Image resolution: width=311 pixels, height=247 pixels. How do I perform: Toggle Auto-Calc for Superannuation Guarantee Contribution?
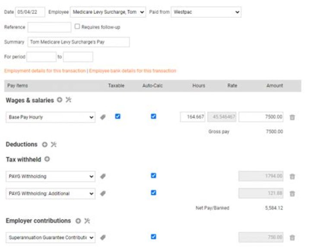click(153, 237)
